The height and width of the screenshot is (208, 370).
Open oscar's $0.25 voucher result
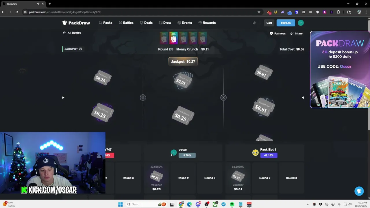click(156, 178)
